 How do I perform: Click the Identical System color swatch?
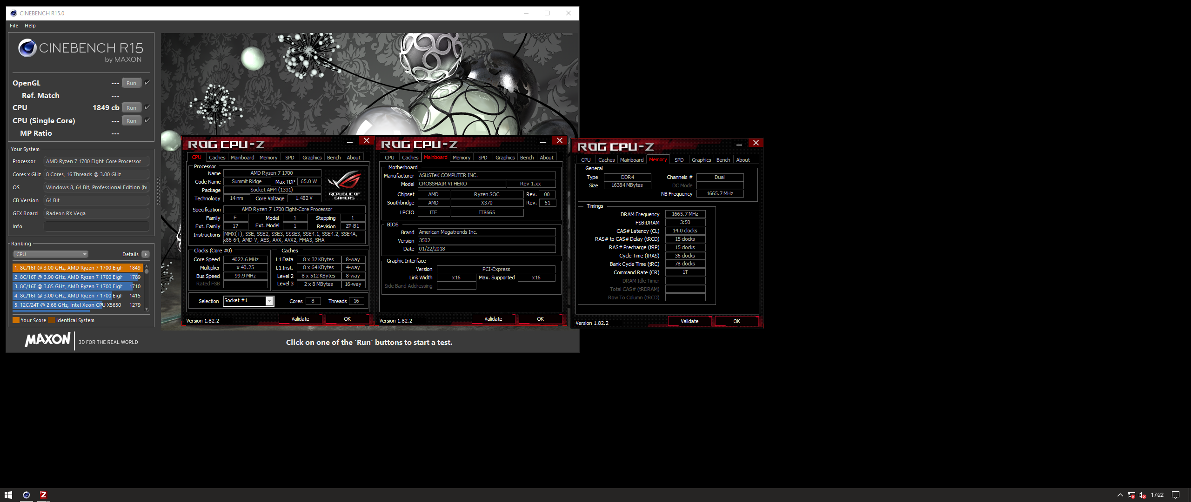(52, 320)
